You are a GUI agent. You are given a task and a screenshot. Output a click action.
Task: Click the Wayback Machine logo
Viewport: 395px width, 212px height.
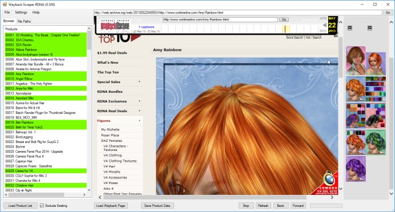click(115, 25)
